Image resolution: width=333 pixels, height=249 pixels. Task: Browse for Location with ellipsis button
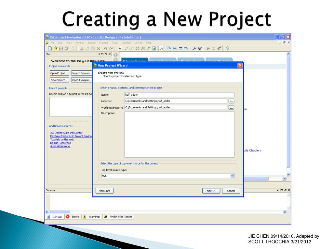[231, 101]
